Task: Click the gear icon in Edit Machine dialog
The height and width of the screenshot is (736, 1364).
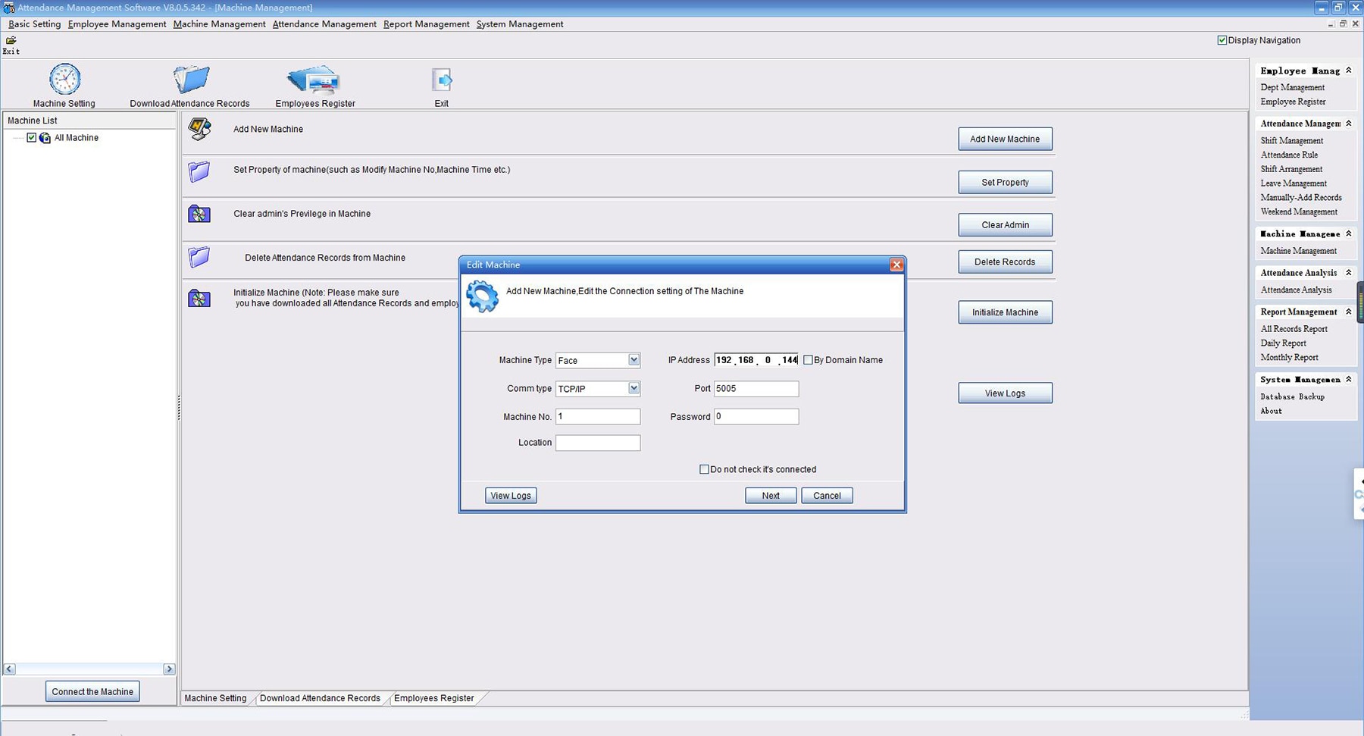Action: 482,296
